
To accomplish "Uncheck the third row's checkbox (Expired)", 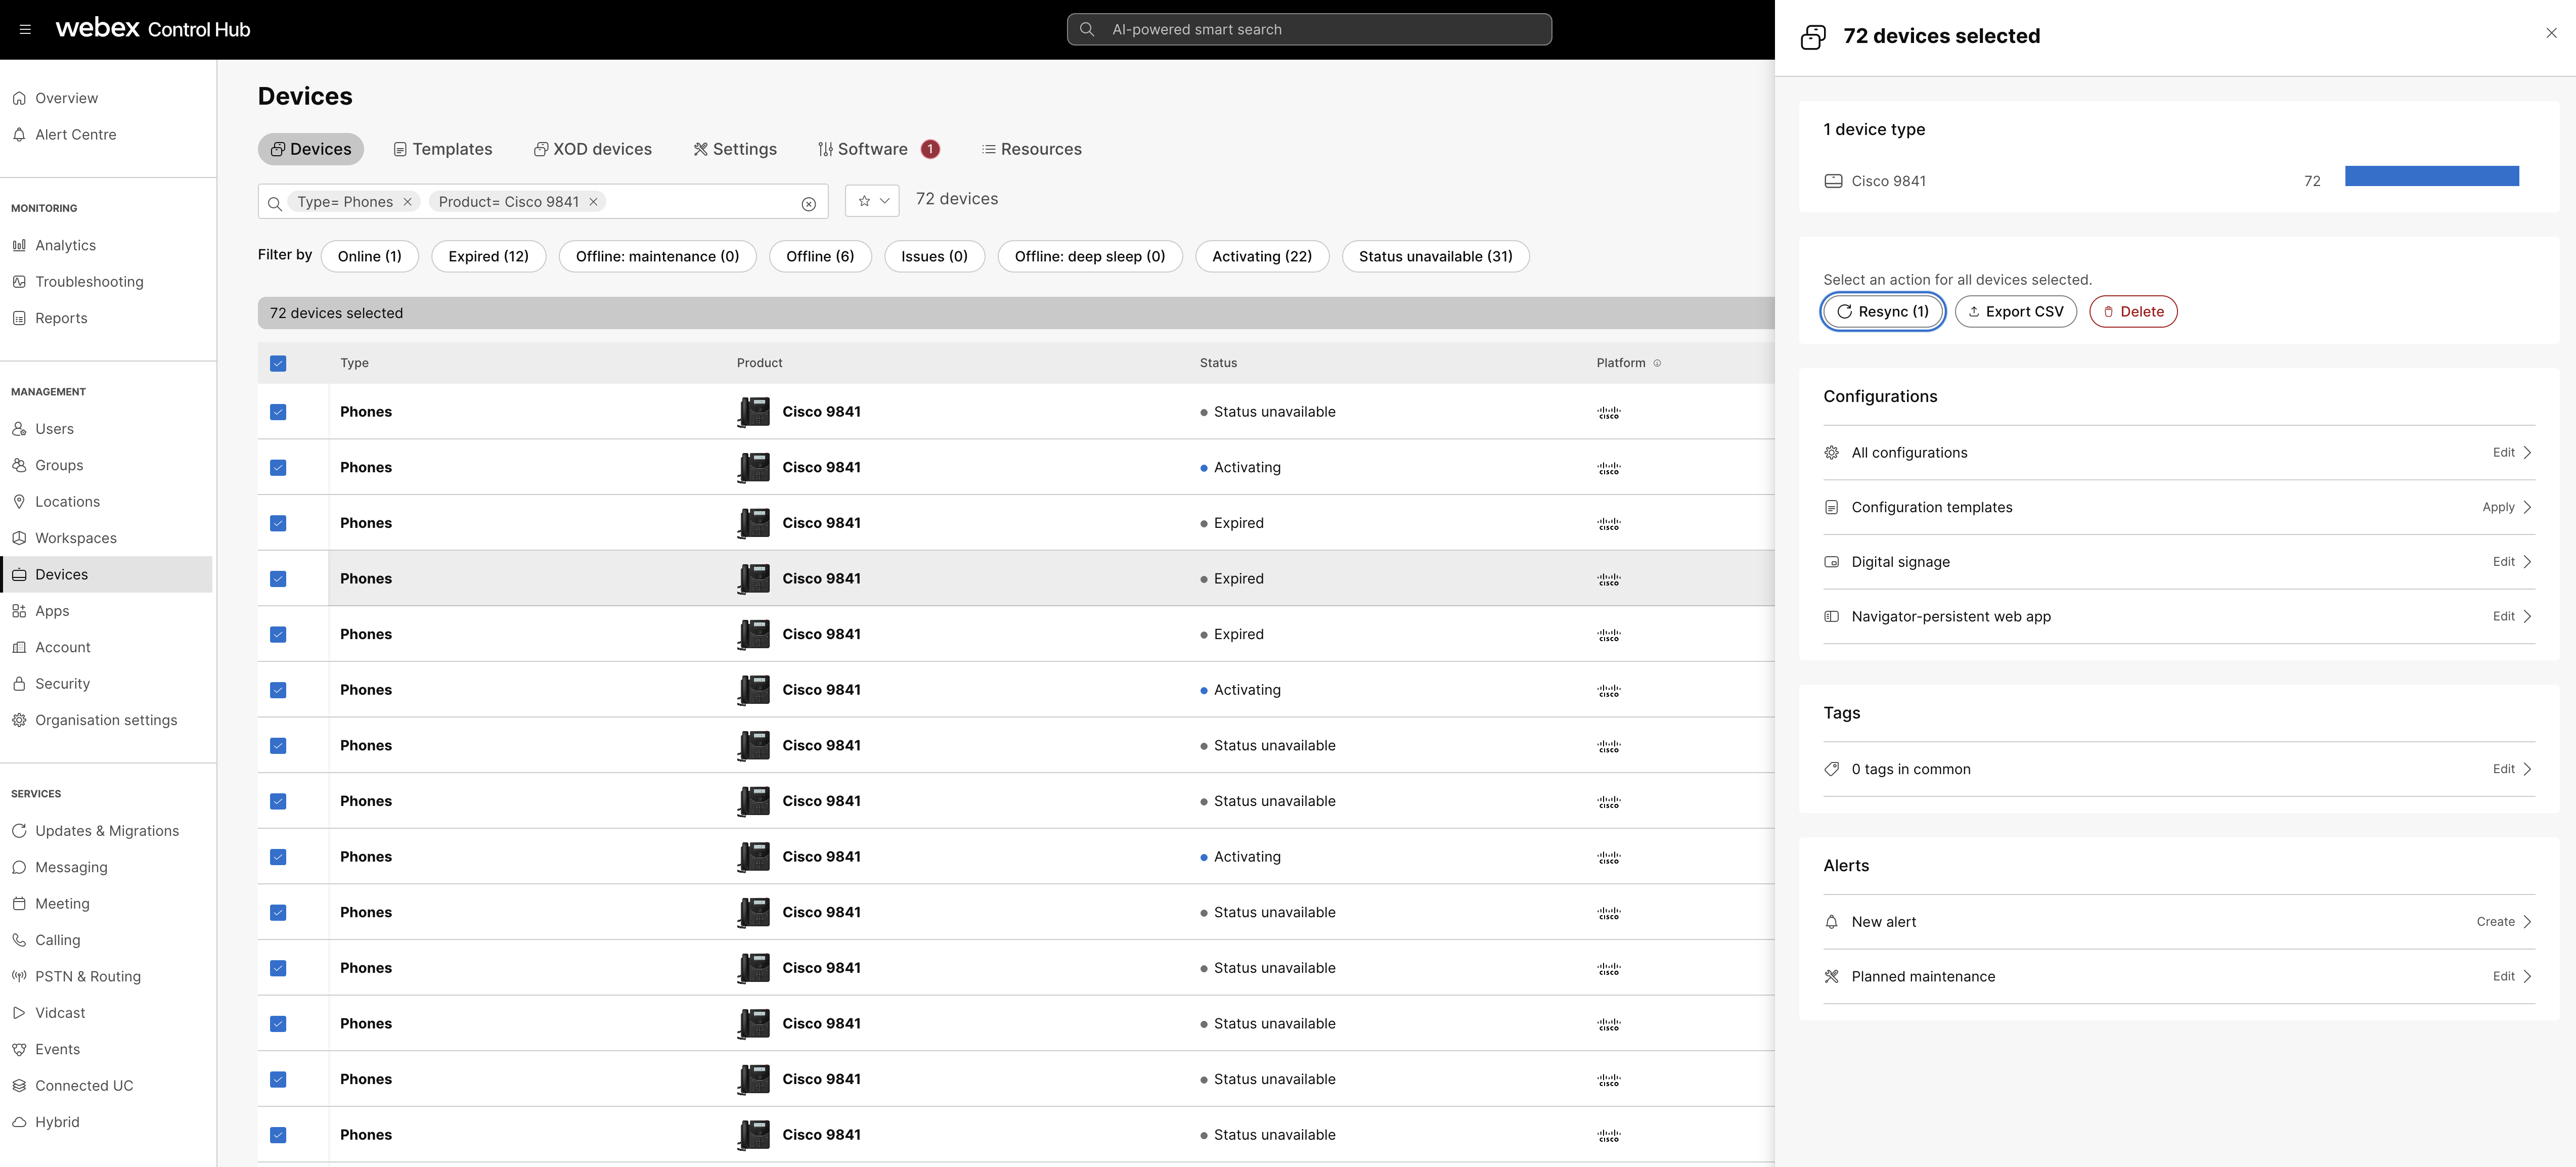I will [278, 523].
